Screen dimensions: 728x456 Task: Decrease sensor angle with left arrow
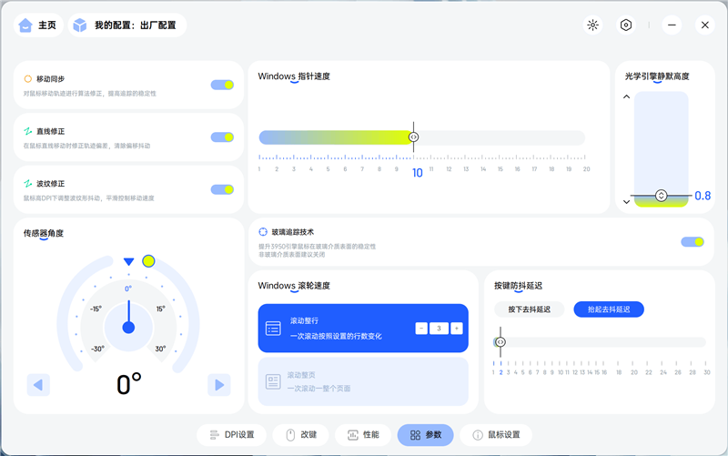pyautogui.click(x=38, y=385)
